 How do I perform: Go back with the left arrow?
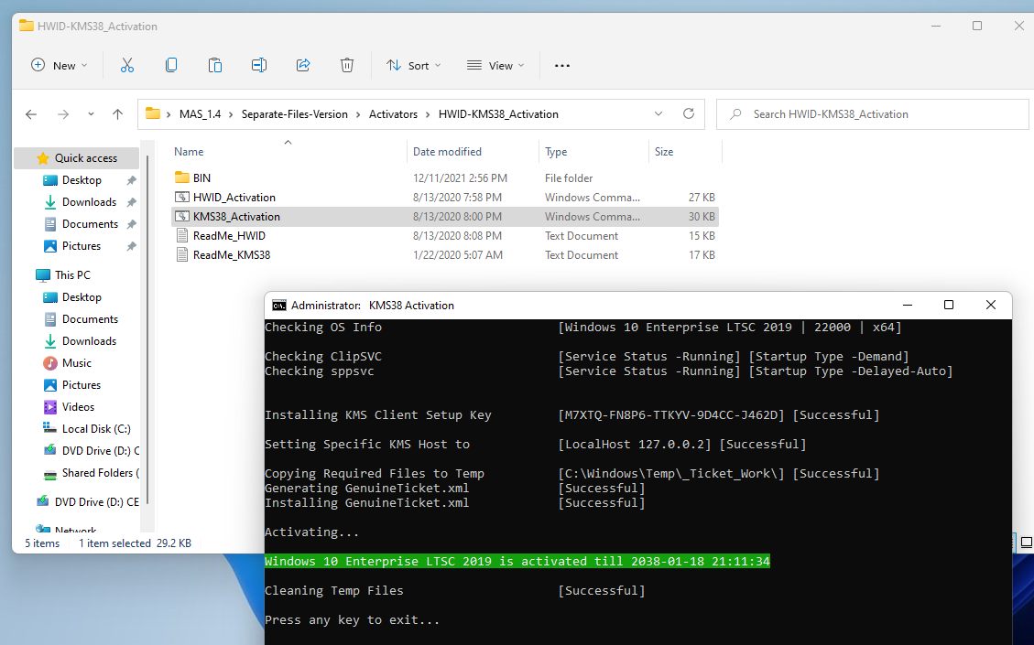pos(31,114)
